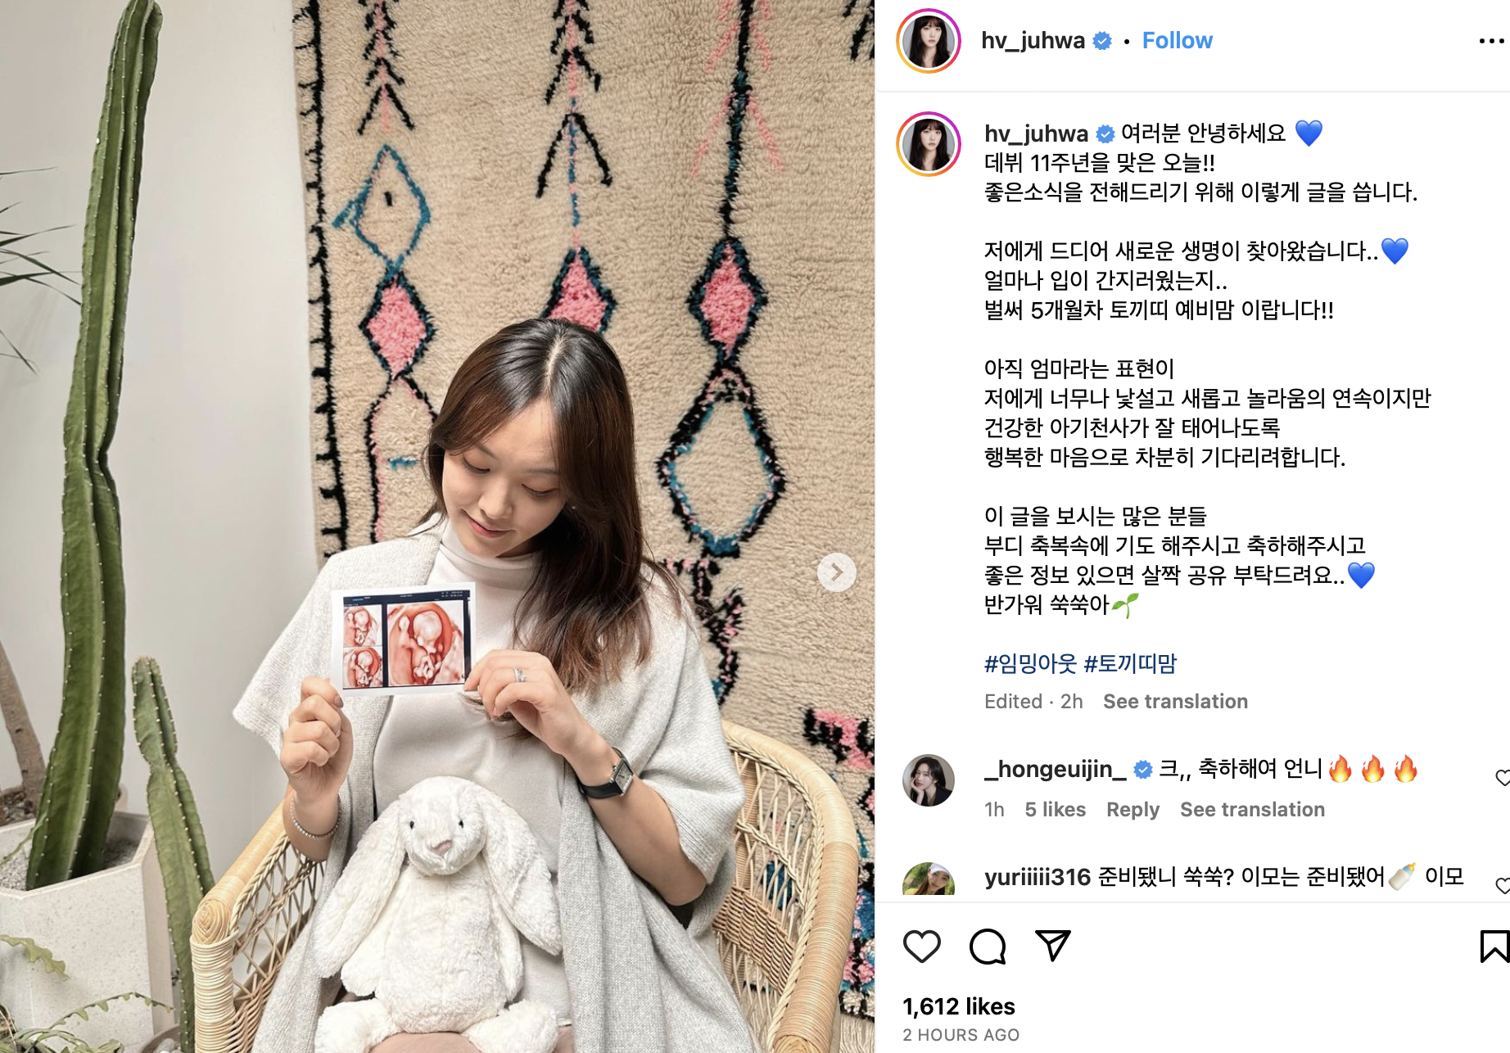Reply to _hongeuijin_'s comment
Viewport: 1510px width, 1053px height.
(x=1132, y=810)
